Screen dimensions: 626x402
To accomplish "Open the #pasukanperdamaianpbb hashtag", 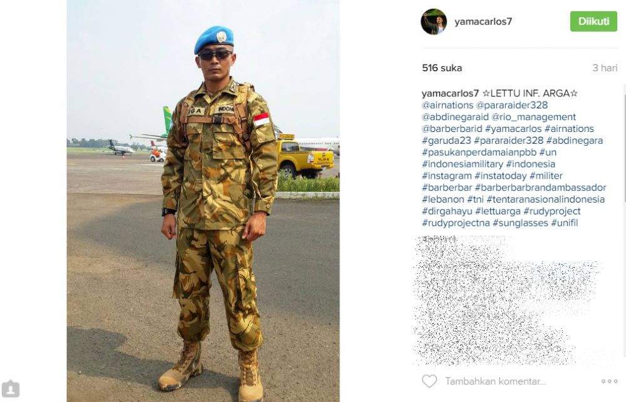I will pyautogui.click(x=479, y=153).
